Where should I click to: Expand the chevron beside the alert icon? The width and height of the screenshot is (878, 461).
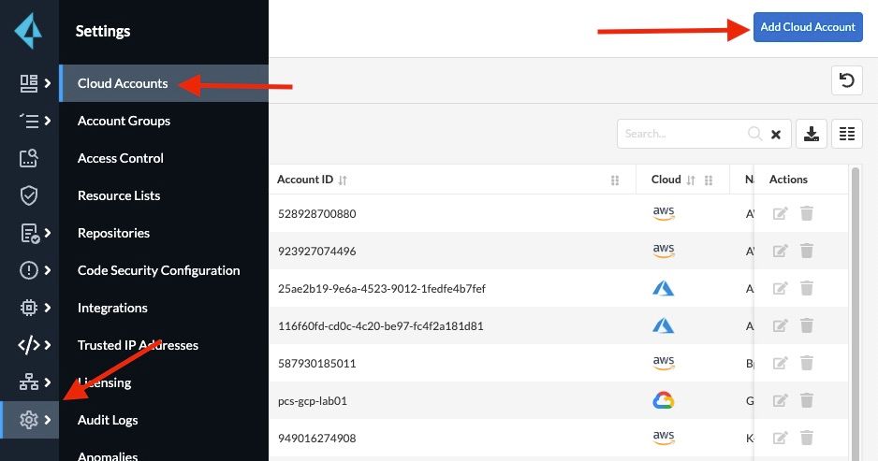(x=47, y=270)
